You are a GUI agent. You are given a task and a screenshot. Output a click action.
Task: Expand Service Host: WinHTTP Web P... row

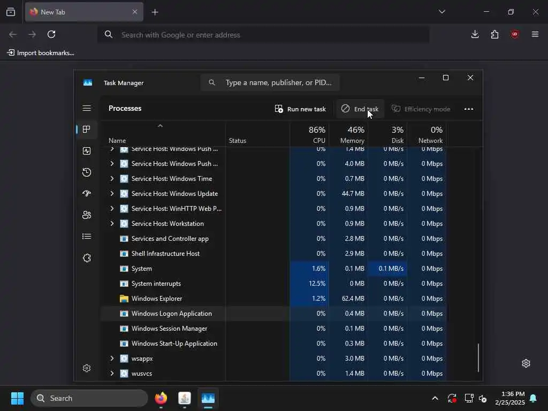(112, 209)
